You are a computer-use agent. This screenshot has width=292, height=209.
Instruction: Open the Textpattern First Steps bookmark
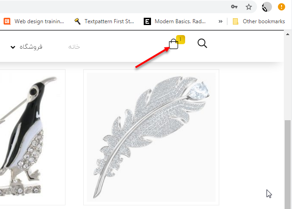[x=104, y=21]
